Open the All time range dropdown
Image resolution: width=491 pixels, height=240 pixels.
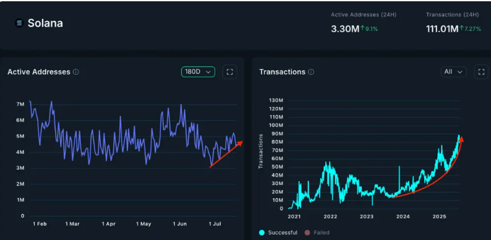(x=454, y=72)
